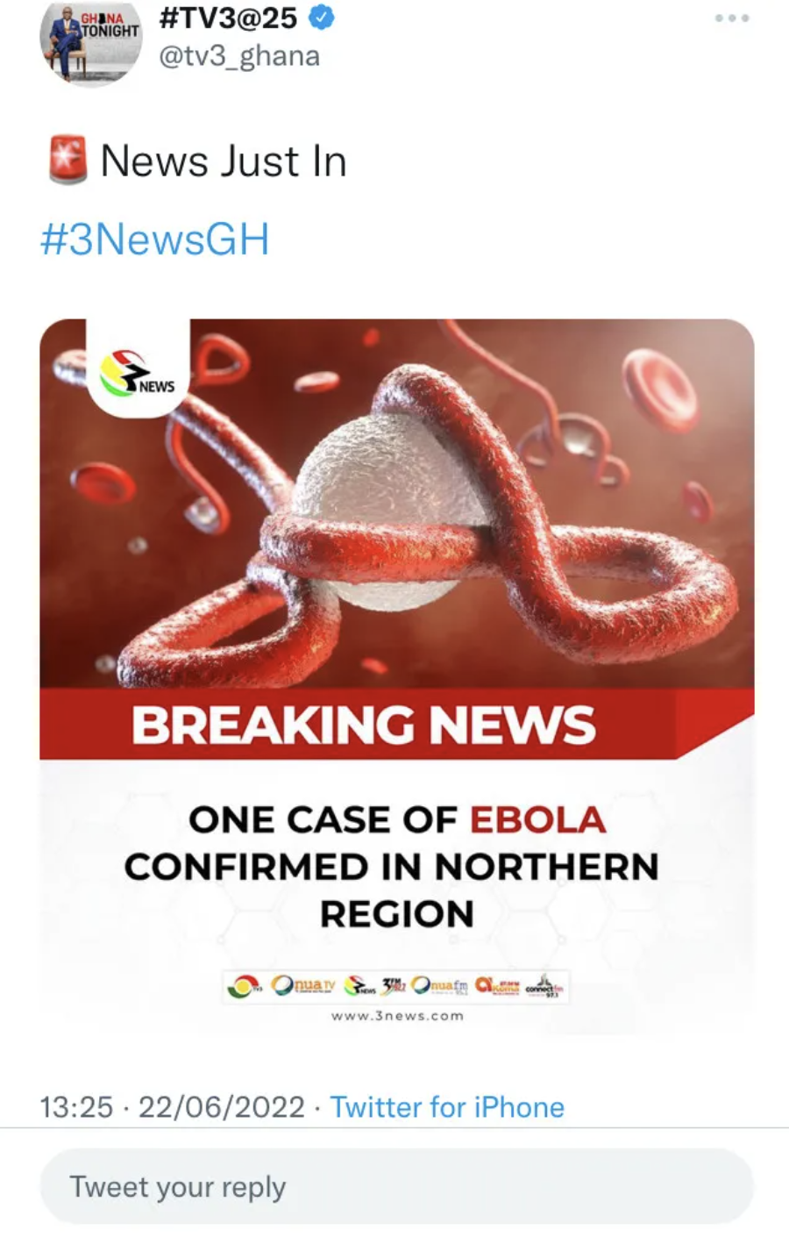Open the @tv3_ghana handle
This screenshot has height=1237, width=789.
[x=238, y=56]
